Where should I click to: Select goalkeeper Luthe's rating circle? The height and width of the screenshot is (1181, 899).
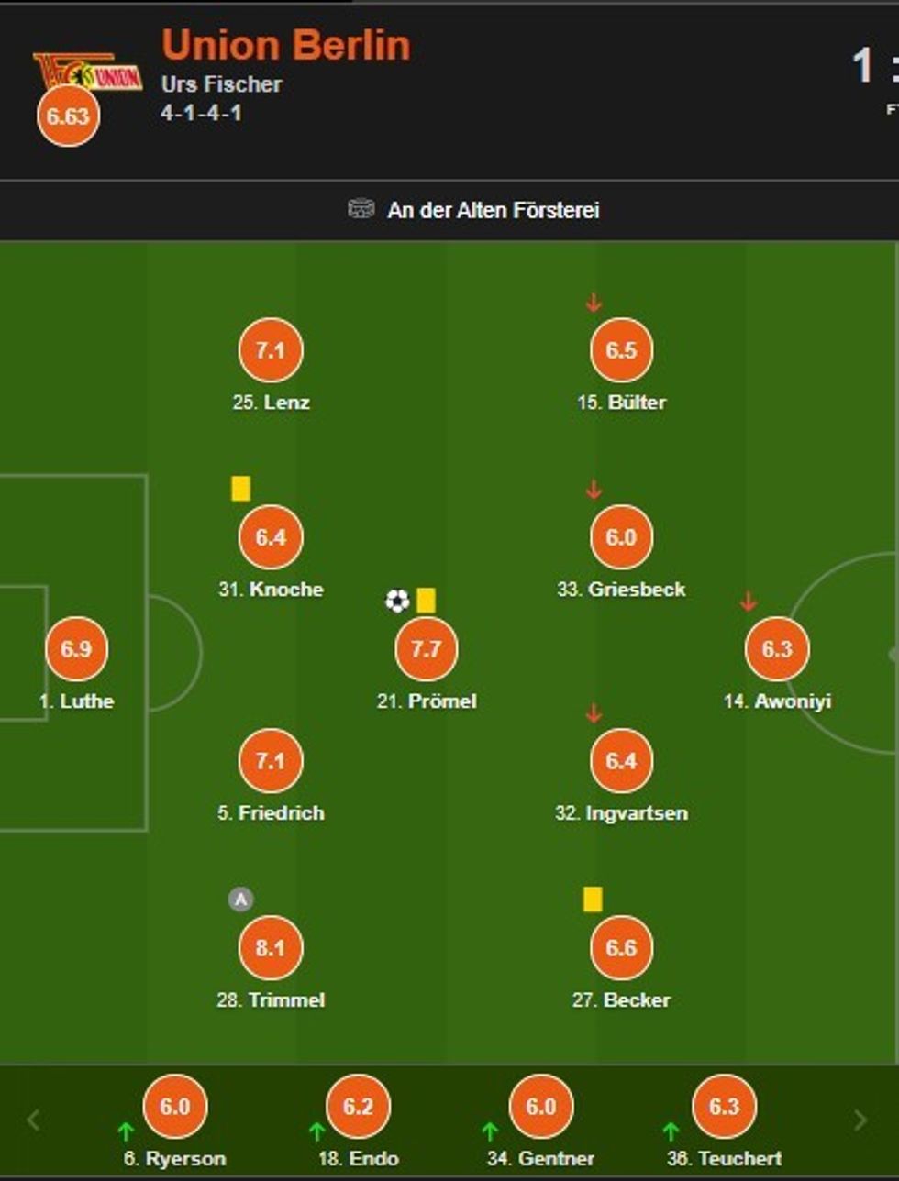point(76,649)
